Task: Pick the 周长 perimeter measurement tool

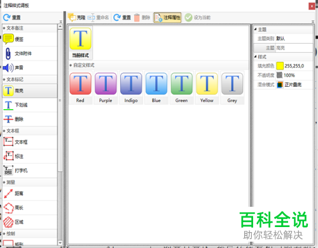Action: [30, 207]
